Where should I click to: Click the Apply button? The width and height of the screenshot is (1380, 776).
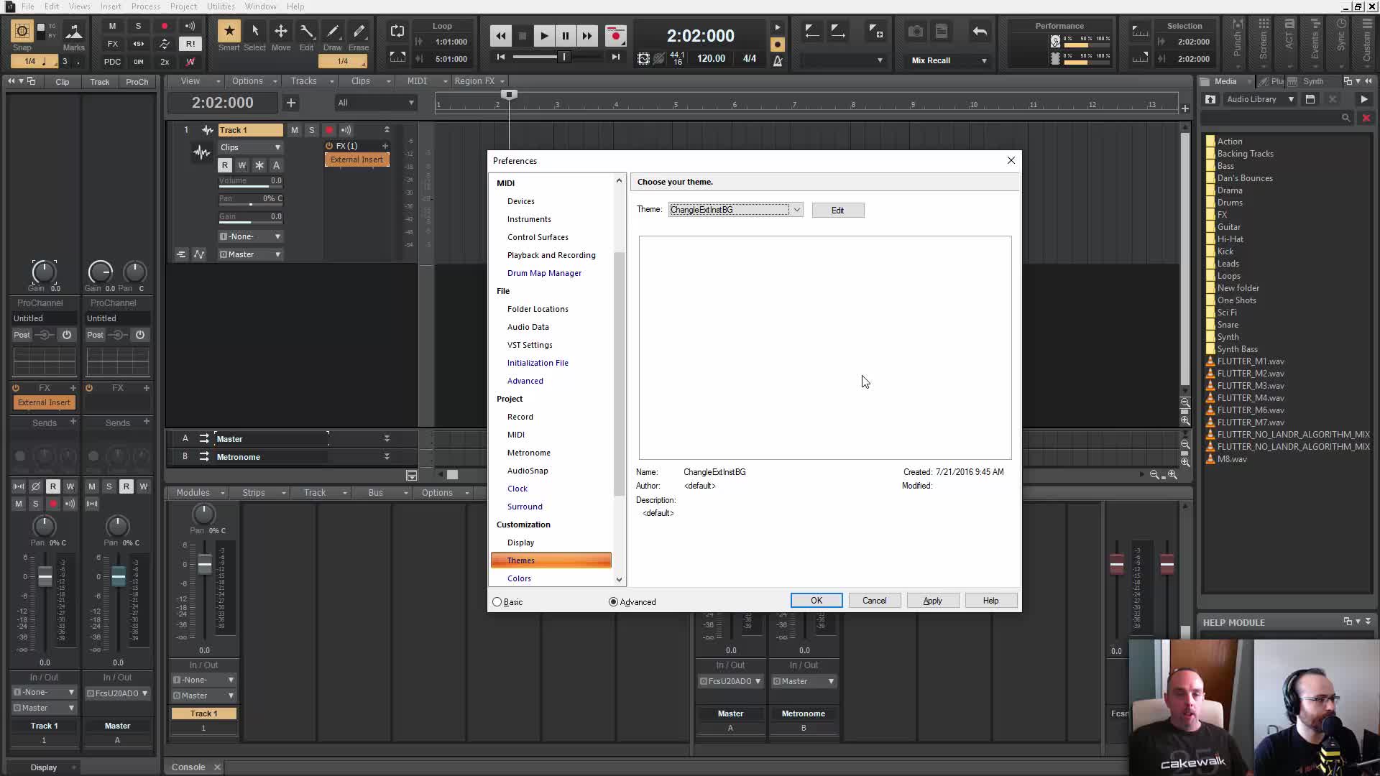point(932,601)
